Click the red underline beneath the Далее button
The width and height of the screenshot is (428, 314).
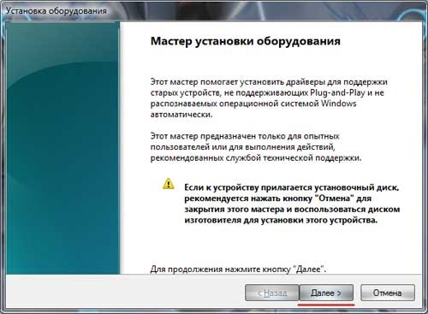click(x=326, y=305)
